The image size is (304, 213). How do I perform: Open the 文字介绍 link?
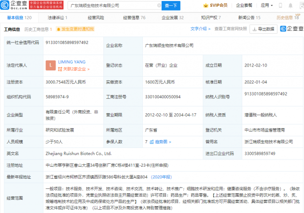click(200, 29)
